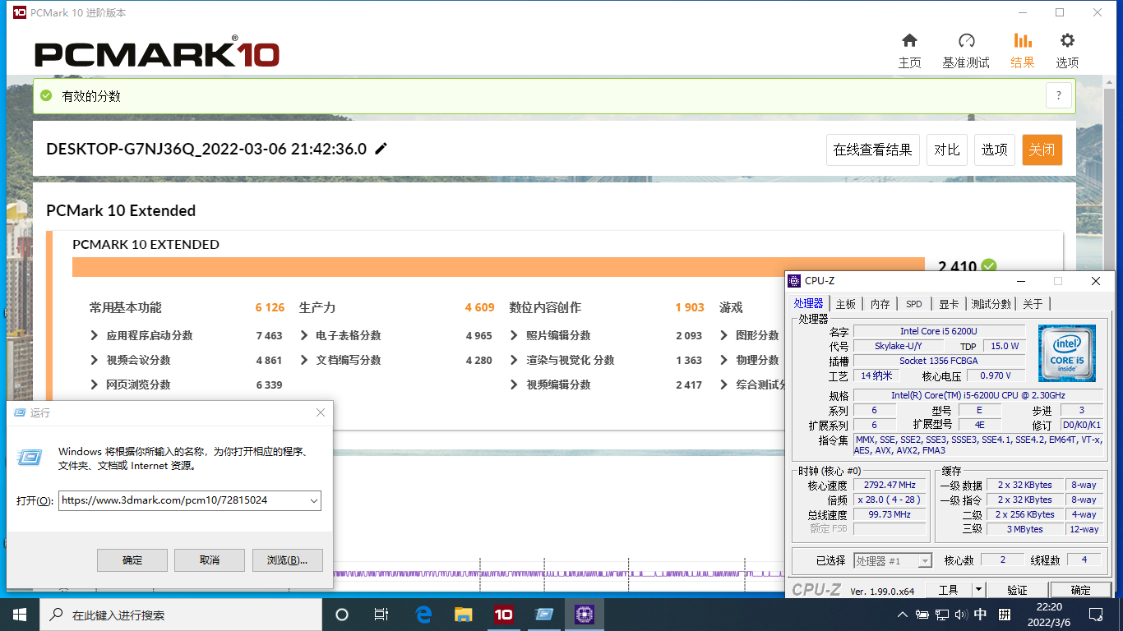Click the 生产力 score 4 609
Image resolution: width=1123 pixels, height=631 pixels.
[480, 307]
